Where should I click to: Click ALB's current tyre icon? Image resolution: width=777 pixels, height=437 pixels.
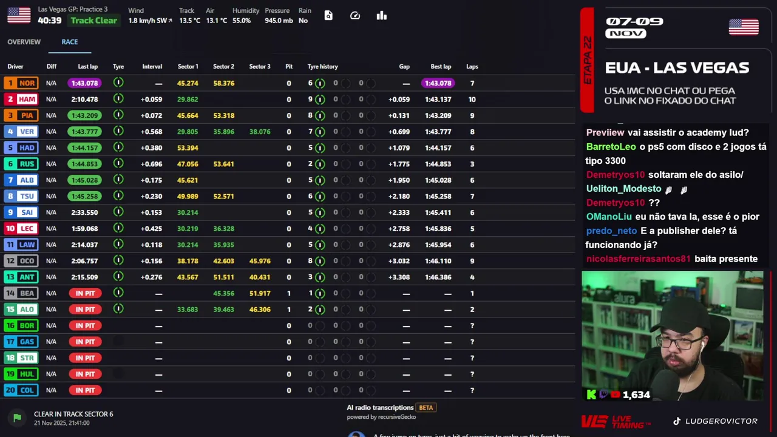tap(118, 180)
